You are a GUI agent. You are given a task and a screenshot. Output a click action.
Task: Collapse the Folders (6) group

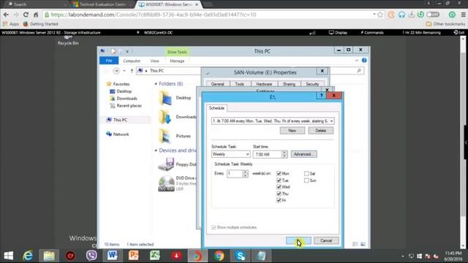156,84
